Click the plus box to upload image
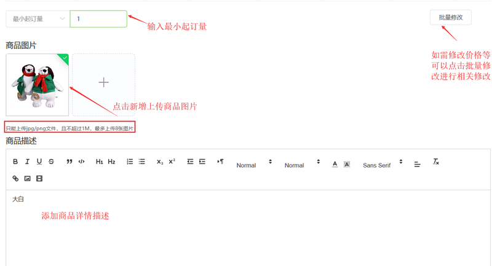The height and width of the screenshot is (266, 492). click(x=103, y=85)
